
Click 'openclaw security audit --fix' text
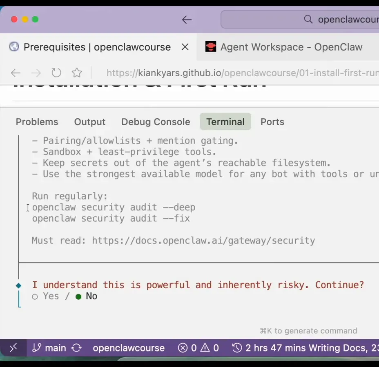111,219
